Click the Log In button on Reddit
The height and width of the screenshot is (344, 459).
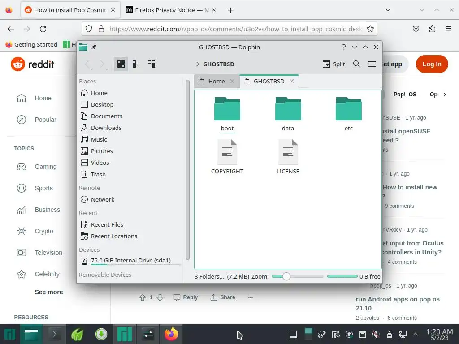432,64
